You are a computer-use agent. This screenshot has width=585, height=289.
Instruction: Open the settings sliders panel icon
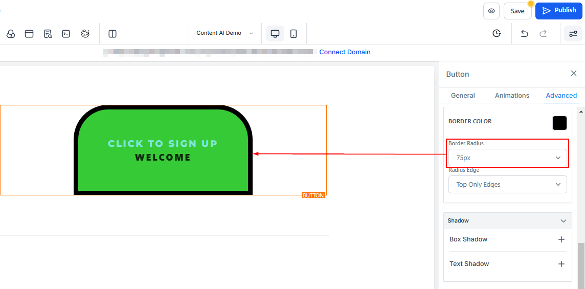click(573, 34)
